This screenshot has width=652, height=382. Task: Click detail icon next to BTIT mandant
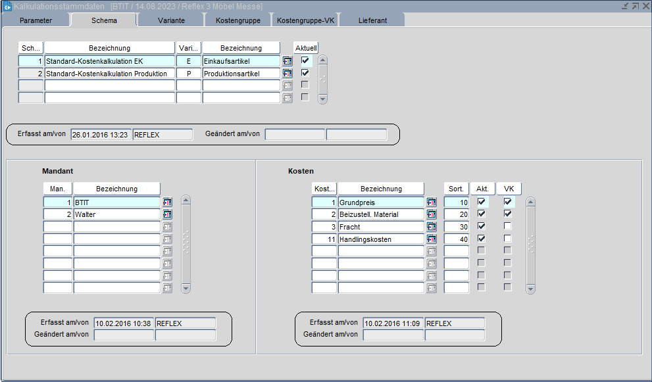pos(167,203)
